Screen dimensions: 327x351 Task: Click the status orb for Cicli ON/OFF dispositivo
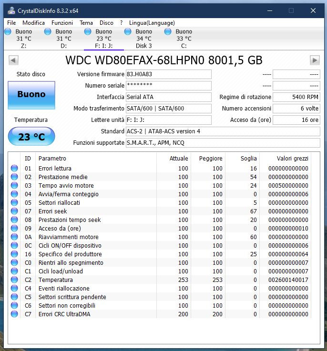(14, 245)
